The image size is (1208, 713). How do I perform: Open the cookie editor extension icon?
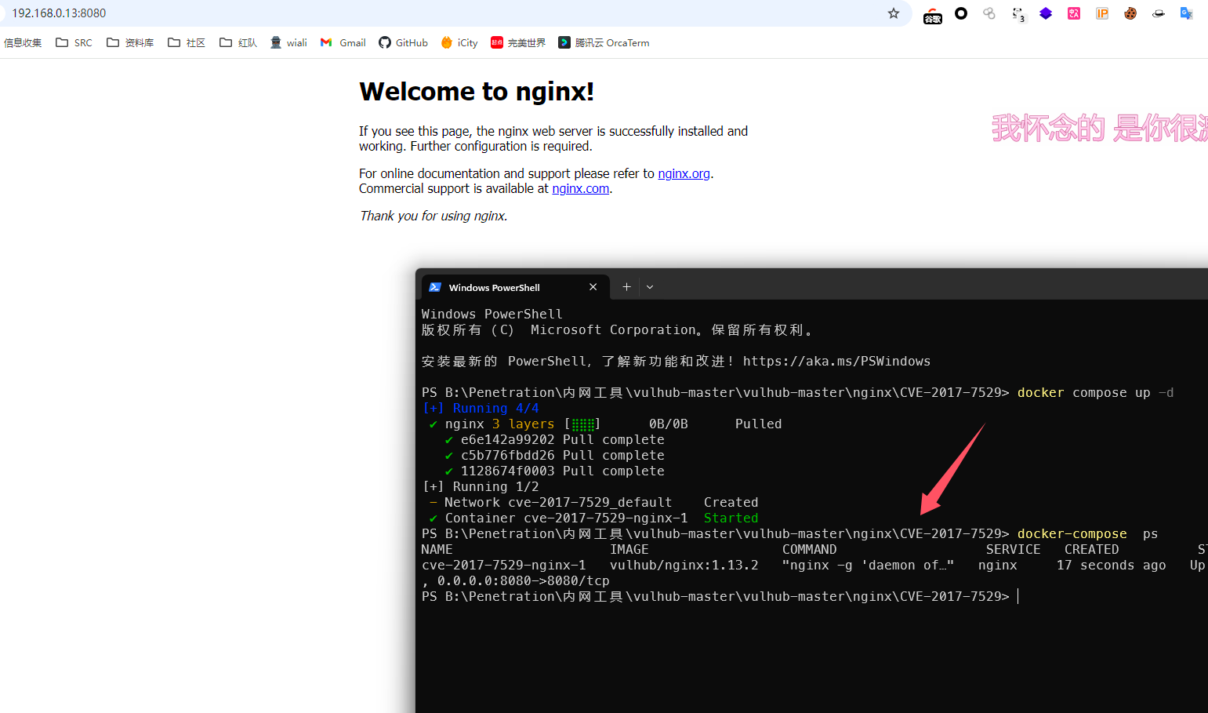tap(1130, 13)
